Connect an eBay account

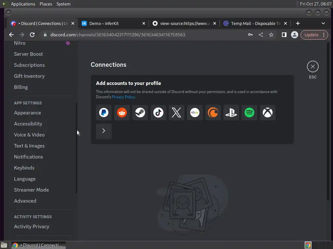click(195, 113)
